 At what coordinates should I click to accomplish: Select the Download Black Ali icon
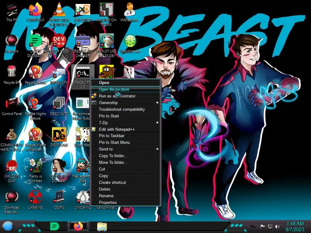[12, 202]
